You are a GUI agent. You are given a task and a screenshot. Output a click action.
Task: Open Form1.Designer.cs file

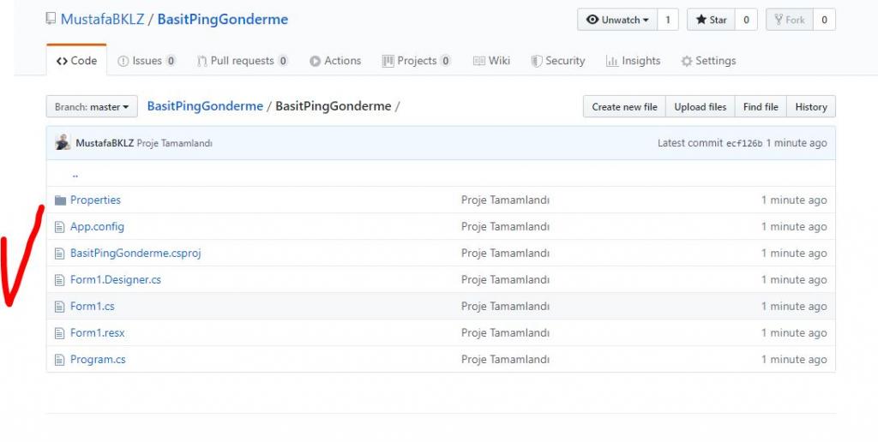pyautogui.click(x=116, y=280)
